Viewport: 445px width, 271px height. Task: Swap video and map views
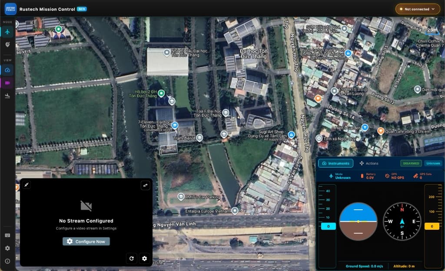tap(145, 185)
